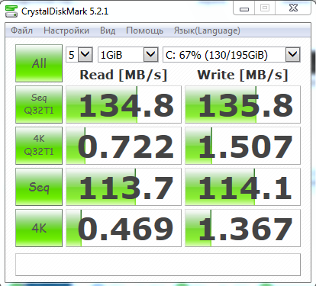Open the Файл menu

click(x=21, y=31)
